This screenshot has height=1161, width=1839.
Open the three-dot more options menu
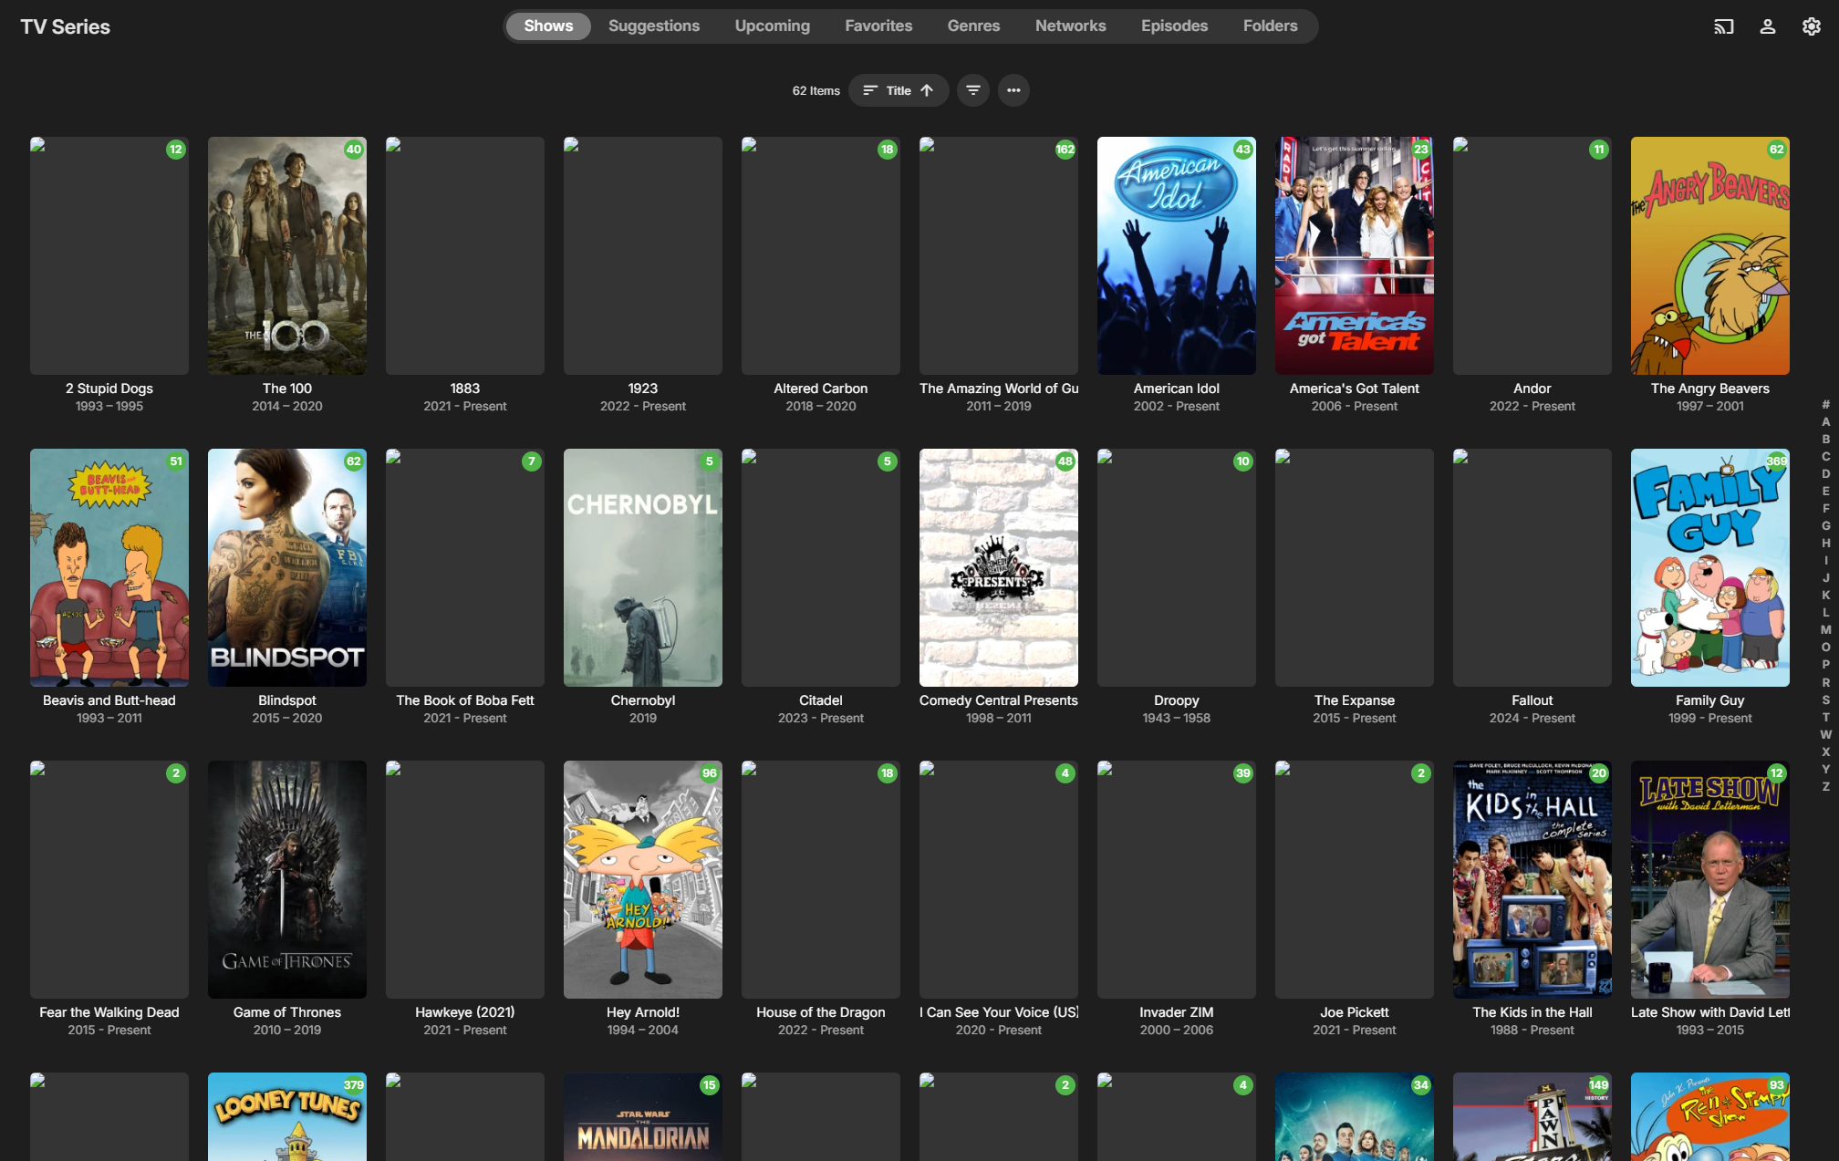coord(1013,90)
